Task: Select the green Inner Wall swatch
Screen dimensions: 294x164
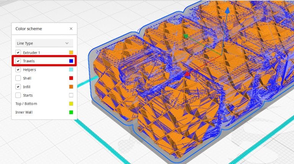Action: tap(71, 112)
